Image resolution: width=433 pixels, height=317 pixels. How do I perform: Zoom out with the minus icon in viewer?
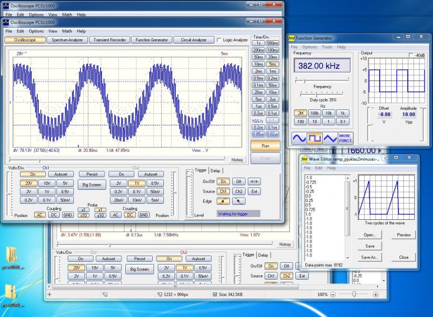point(333,295)
